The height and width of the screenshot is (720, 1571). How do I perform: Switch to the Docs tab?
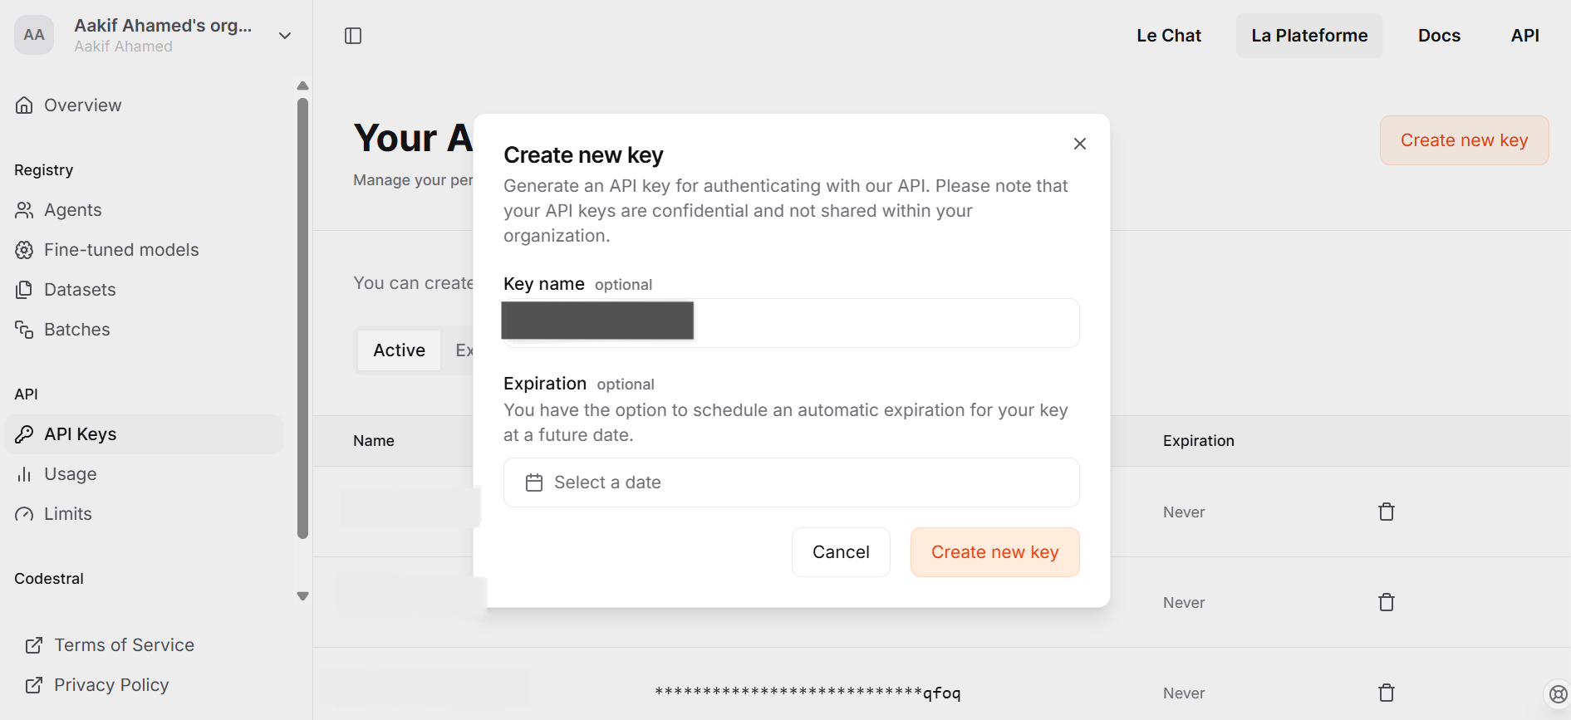tap(1439, 35)
